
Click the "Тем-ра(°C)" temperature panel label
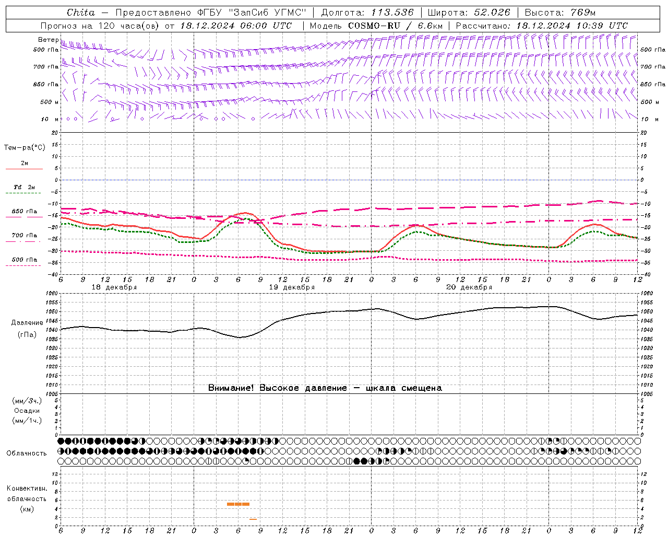(25, 148)
